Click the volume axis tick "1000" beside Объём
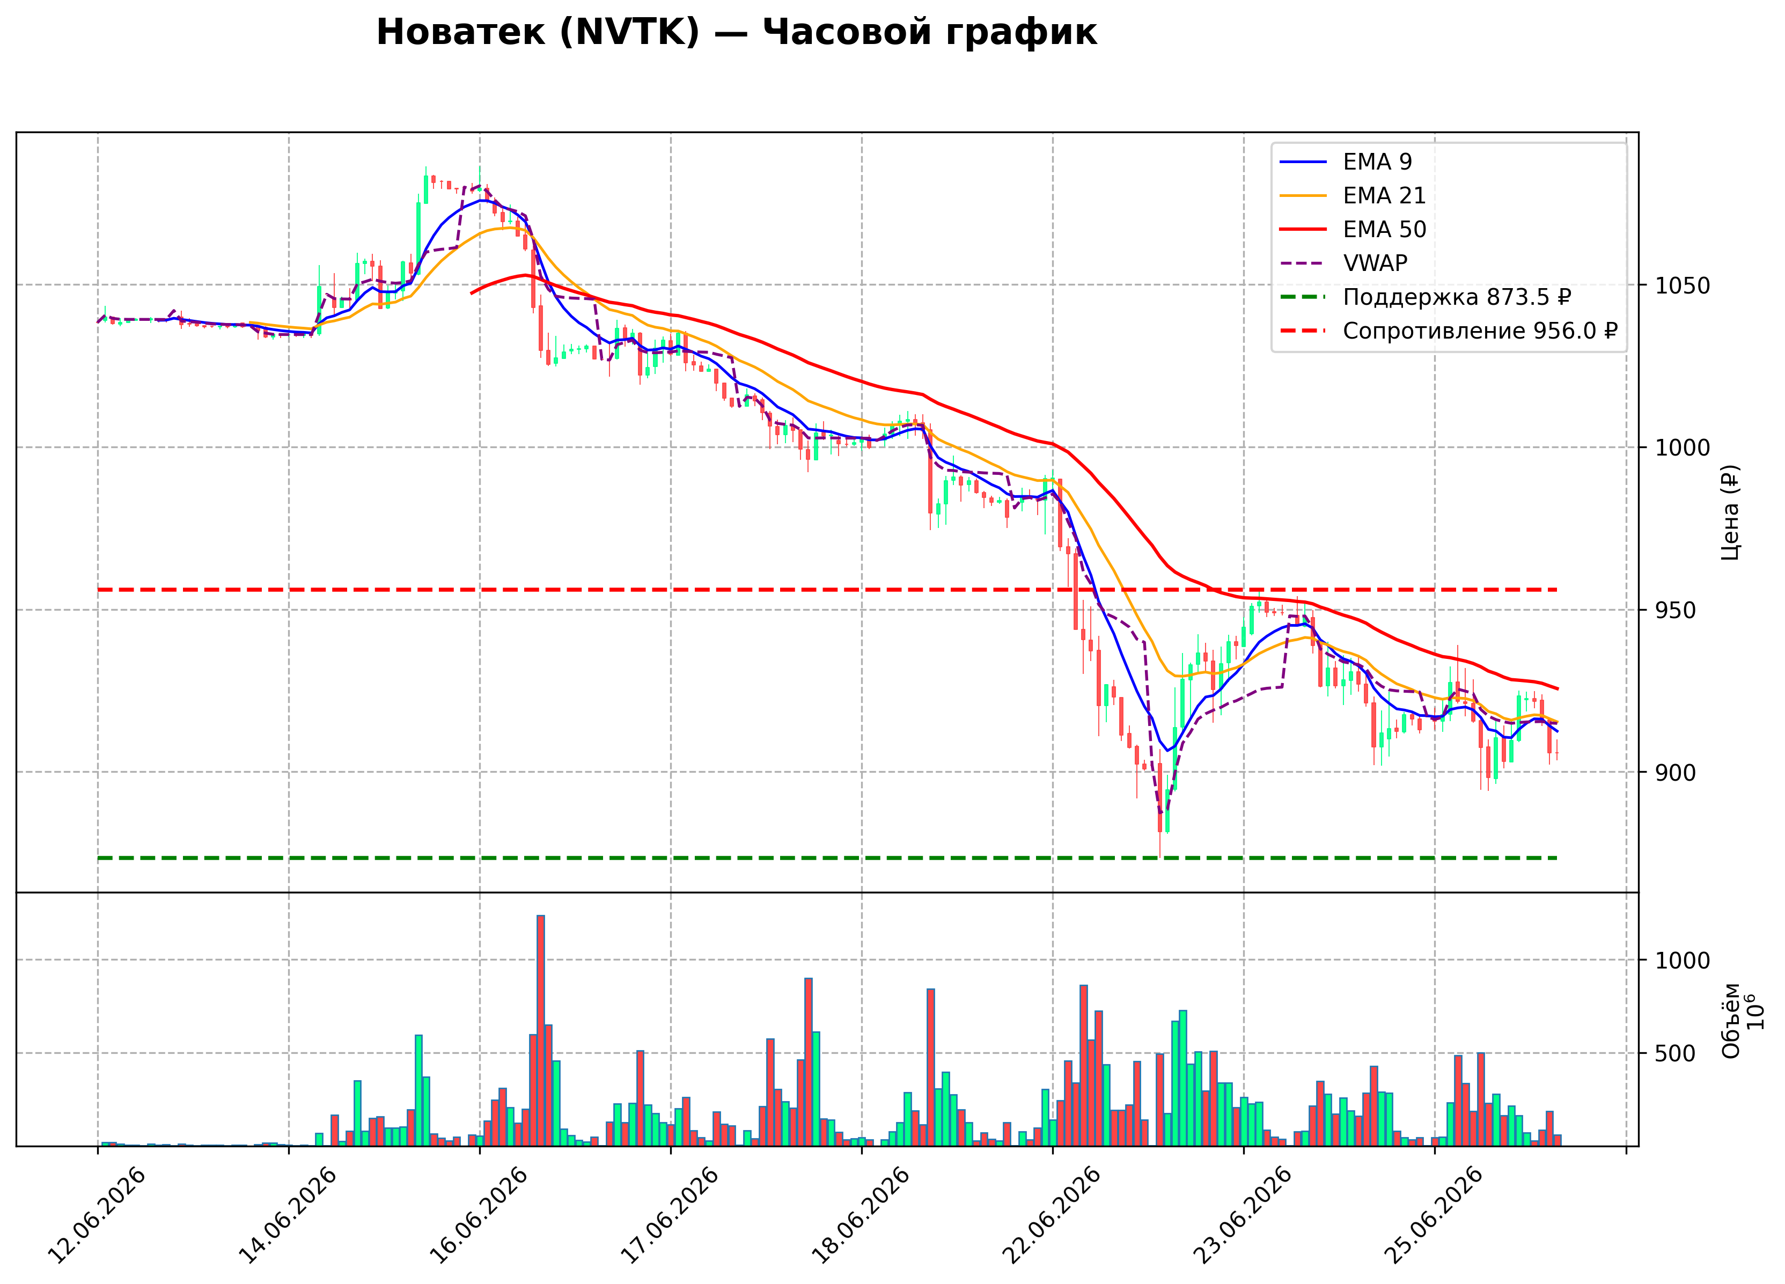This screenshot has width=1785, height=1284. pyautogui.click(x=1683, y=960)
